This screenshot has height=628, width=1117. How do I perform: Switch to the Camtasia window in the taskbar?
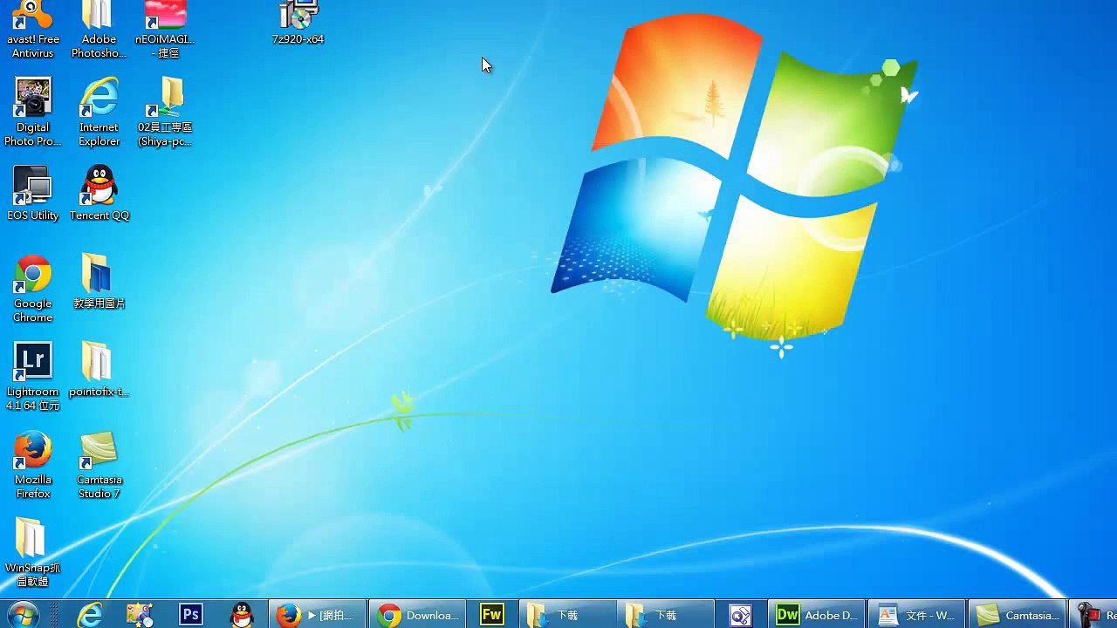[x=1018, y=615]
